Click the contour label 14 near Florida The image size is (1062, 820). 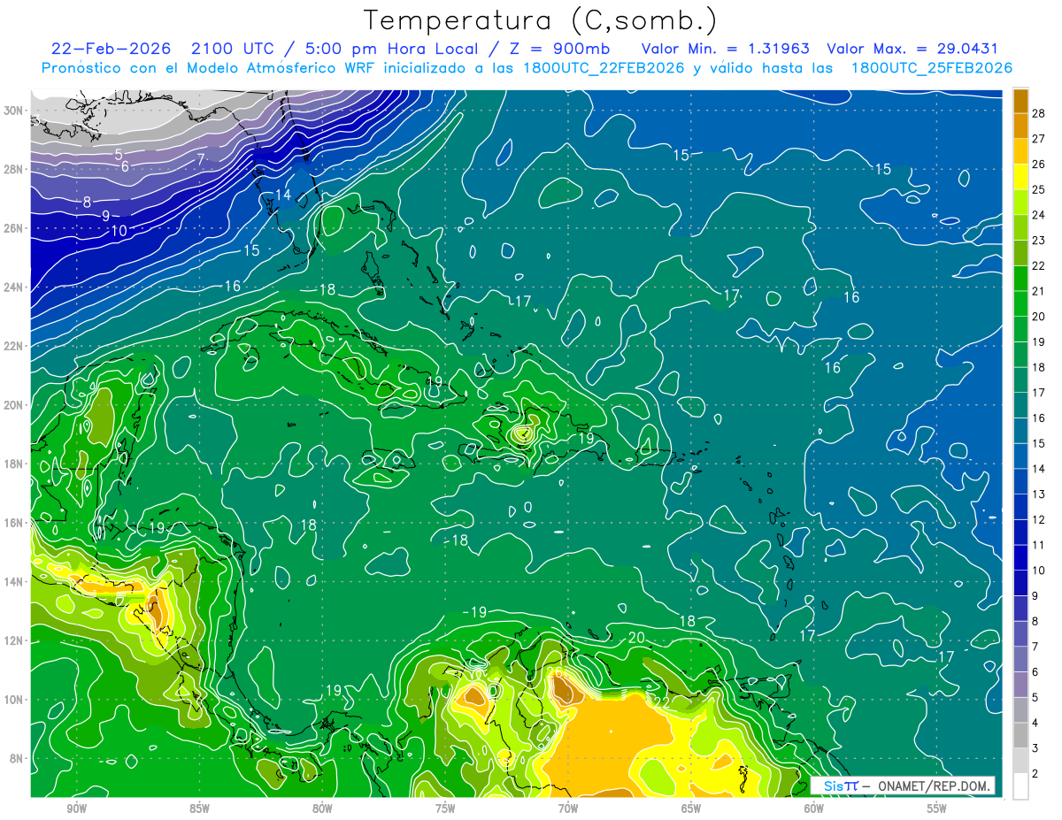pyautogui.click(x=283, y=195)
